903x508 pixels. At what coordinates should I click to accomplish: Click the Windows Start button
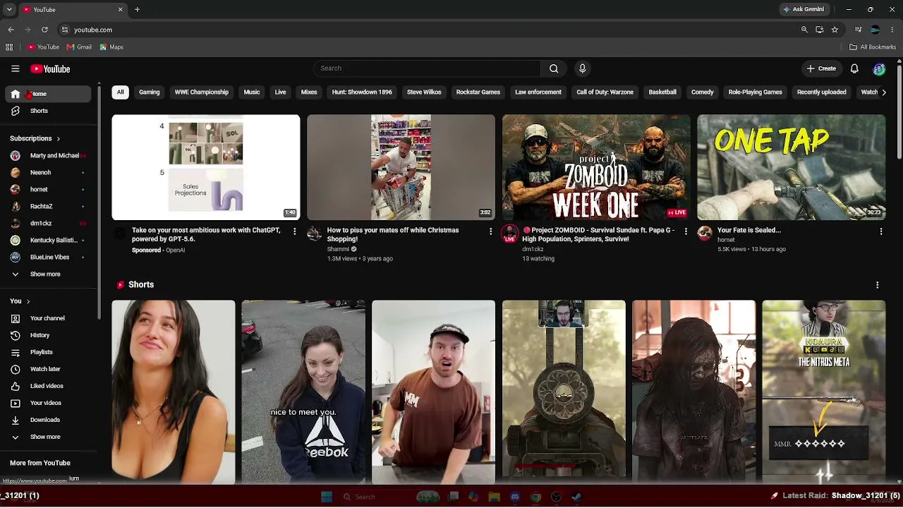pos(326,497)
